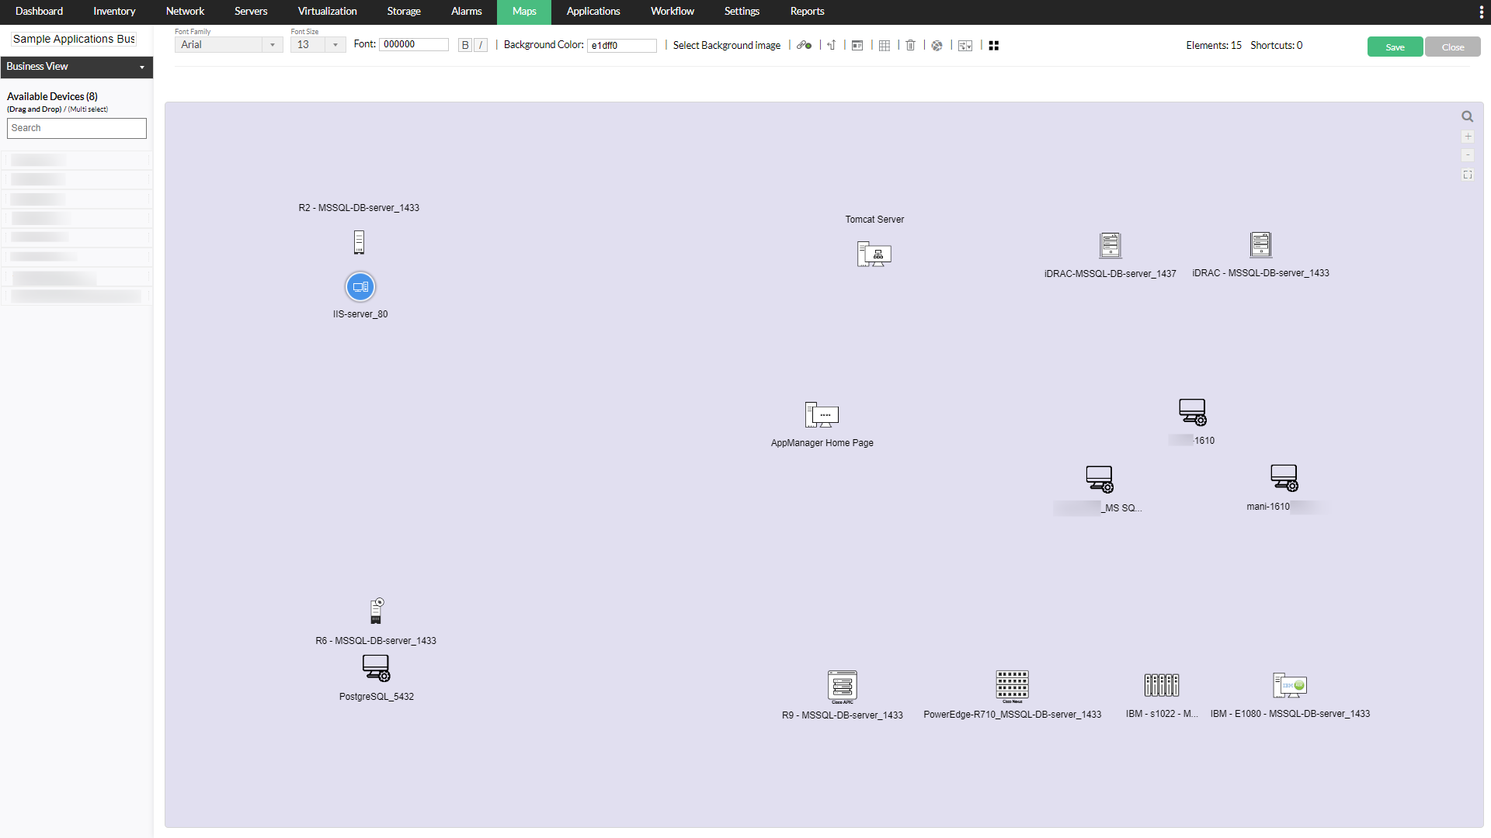Switch to the Virtualization tab
Viewport: 1491px width, 838px height.
(327, 12)
